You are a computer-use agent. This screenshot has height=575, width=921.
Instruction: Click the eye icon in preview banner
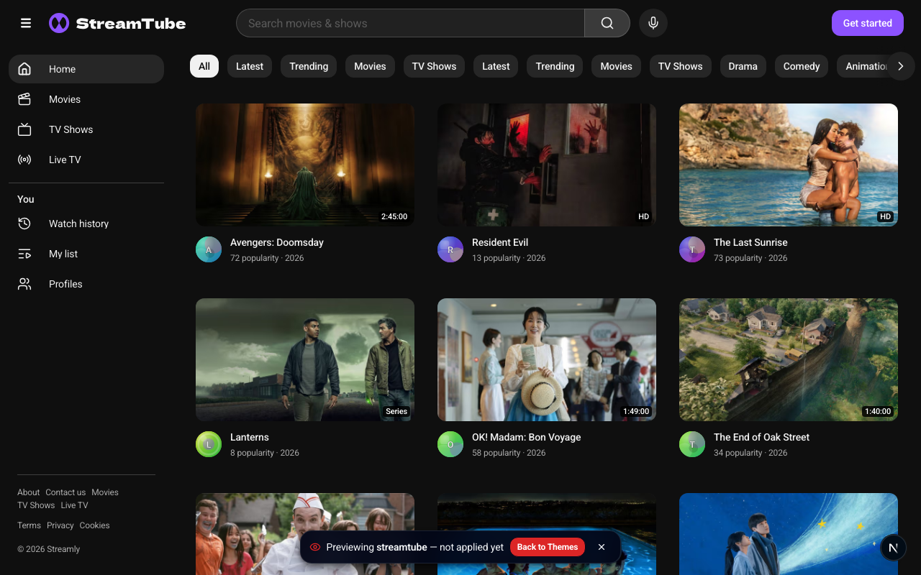(315, 547)
